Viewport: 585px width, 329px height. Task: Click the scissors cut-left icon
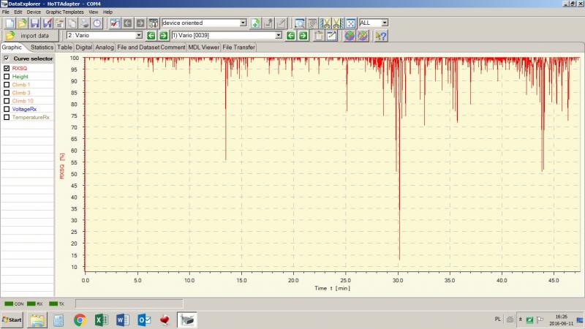pyautogui.click(x=325, y=23)
